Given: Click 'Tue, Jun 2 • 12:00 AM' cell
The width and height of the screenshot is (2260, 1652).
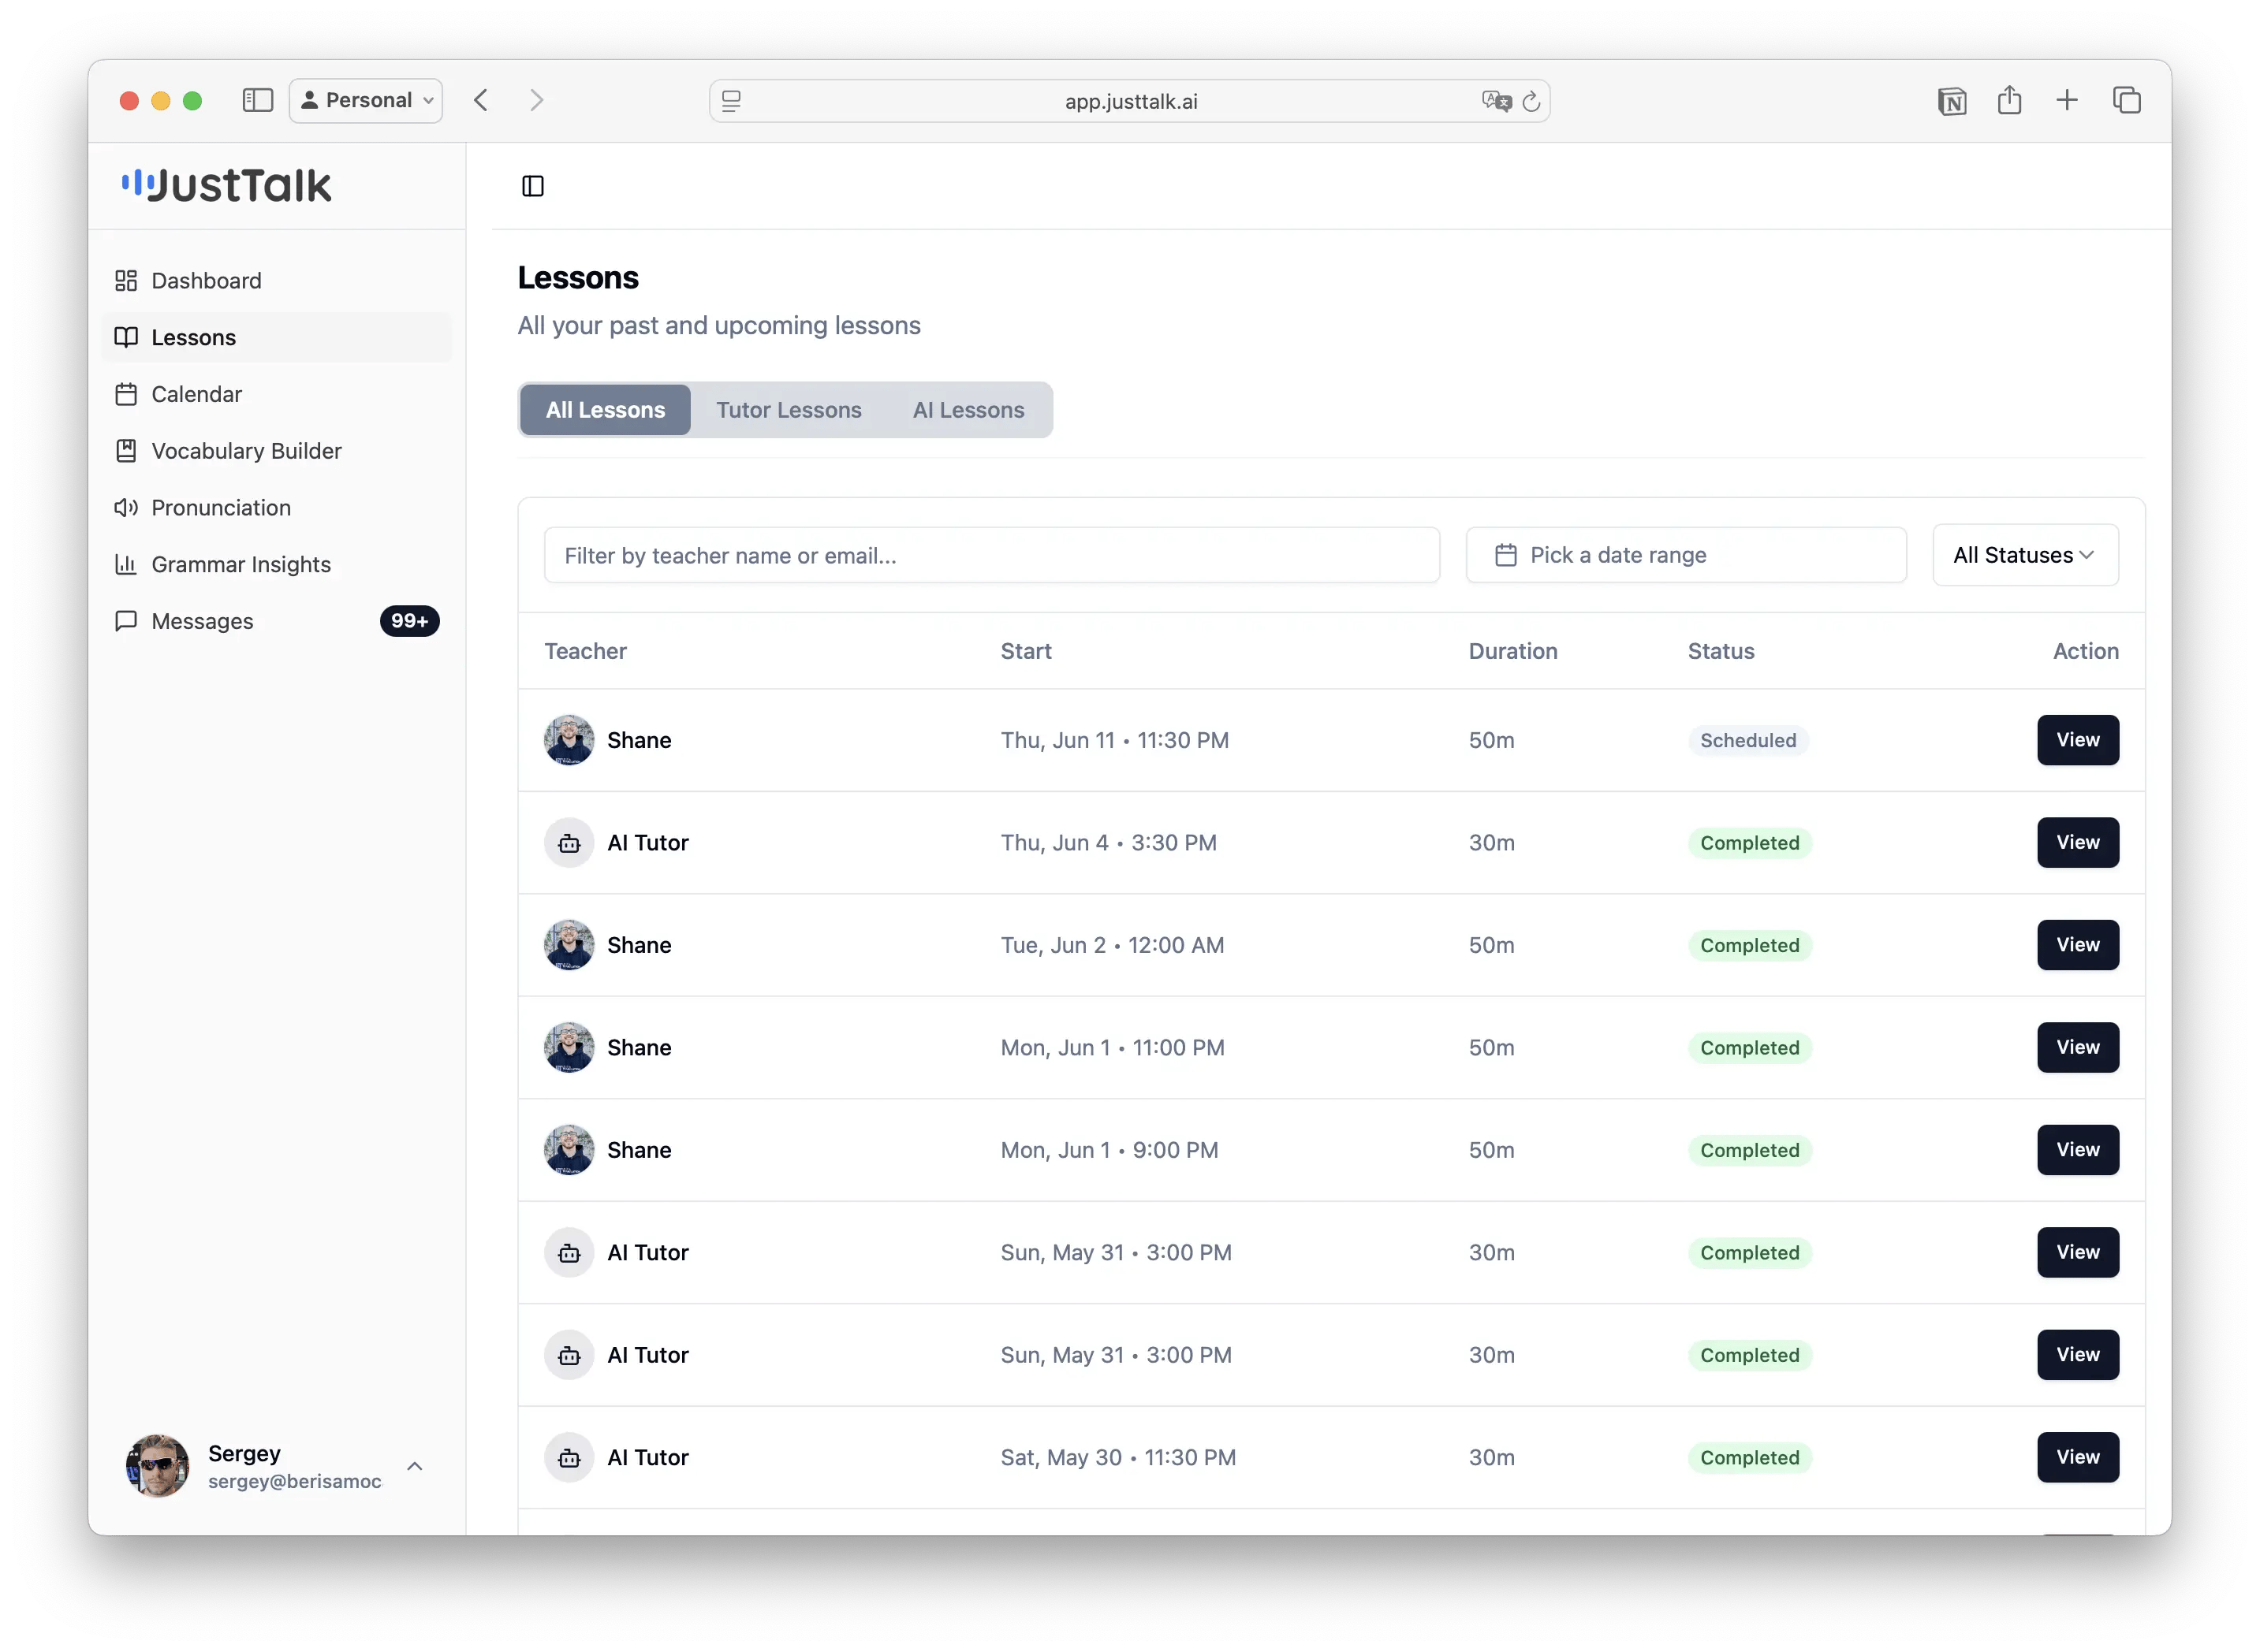Looking at the screenshot, I should point(1113,945).
